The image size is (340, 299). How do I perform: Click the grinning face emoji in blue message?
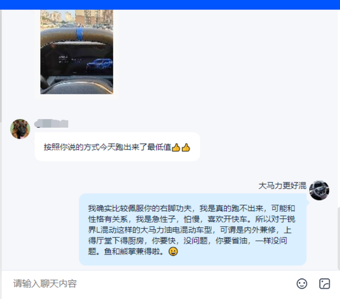point(173,251)
